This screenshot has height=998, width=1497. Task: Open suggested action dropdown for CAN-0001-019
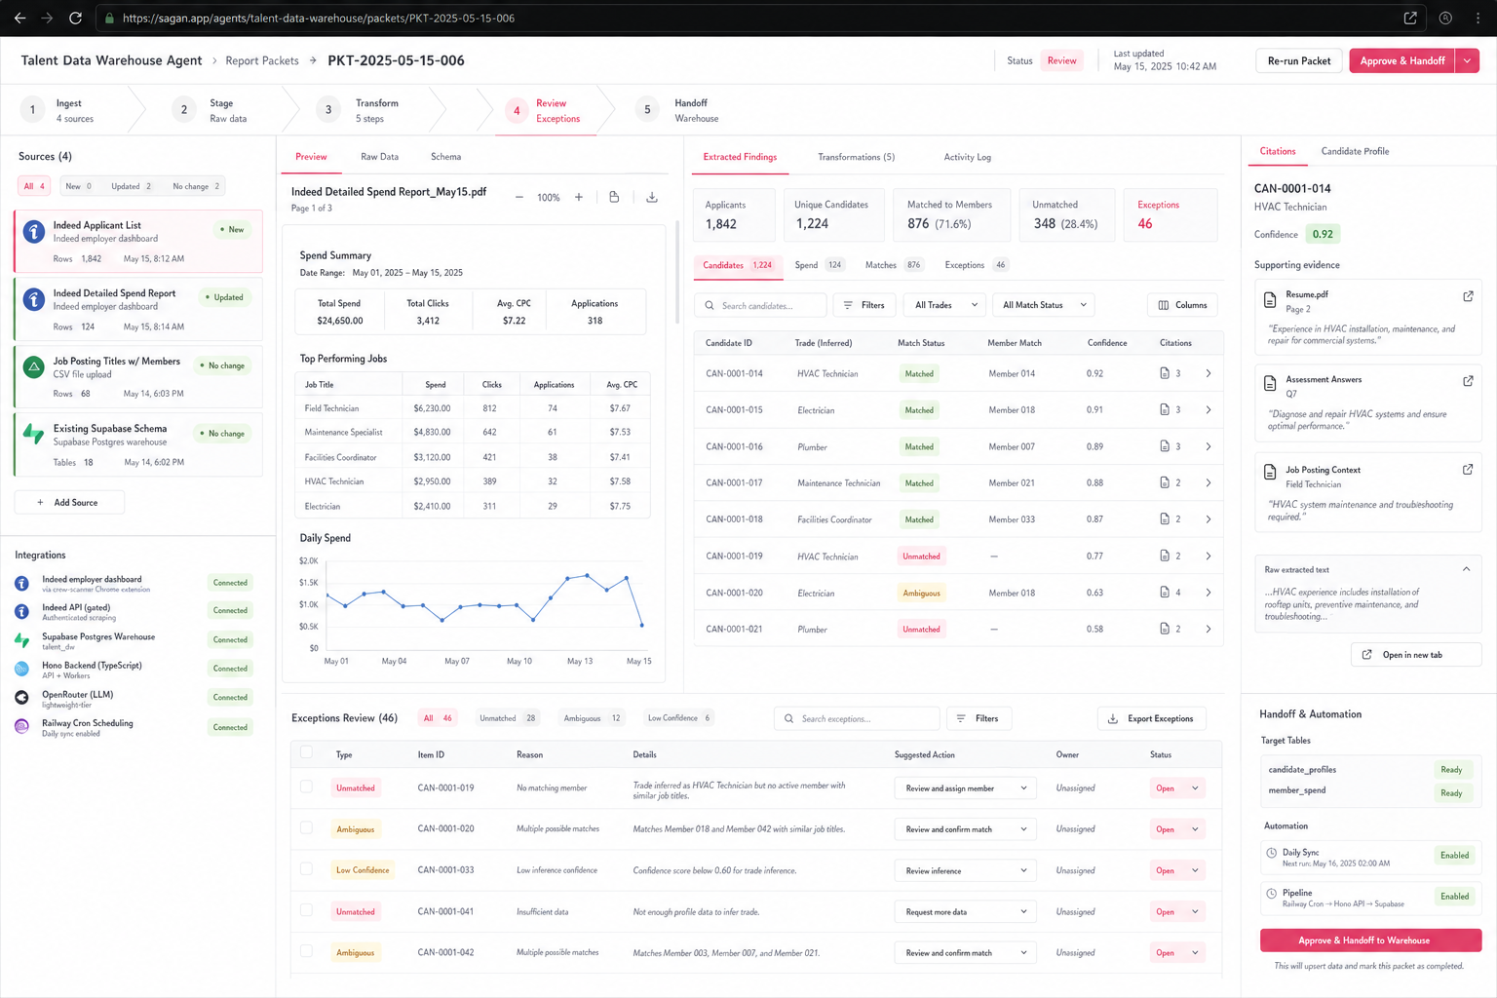(965, 788)
